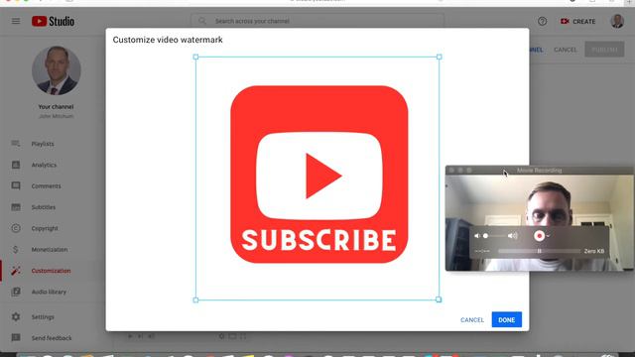Click the top-right crop handle
The height and width of the screenshot is (357, 635).
coord(439,58)
